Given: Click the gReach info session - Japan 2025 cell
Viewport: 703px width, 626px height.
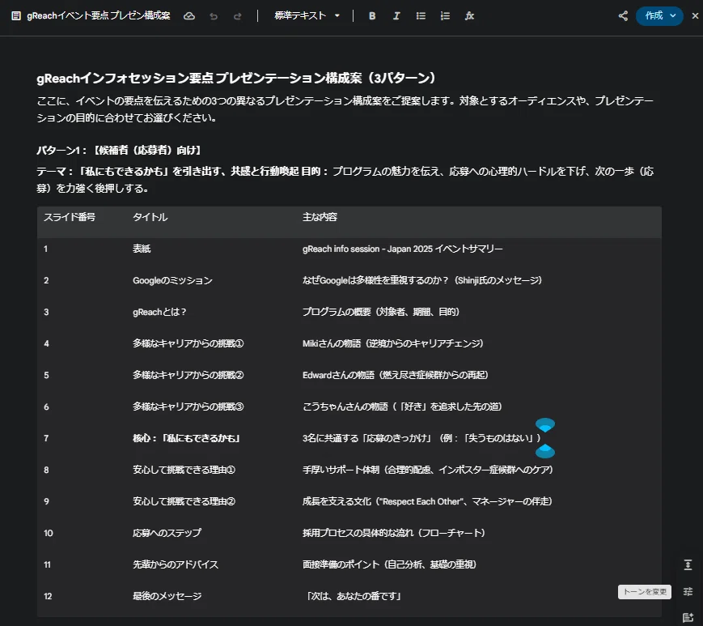Looking at the screenshot, I should pyautogui.click(x=403, y=249).
